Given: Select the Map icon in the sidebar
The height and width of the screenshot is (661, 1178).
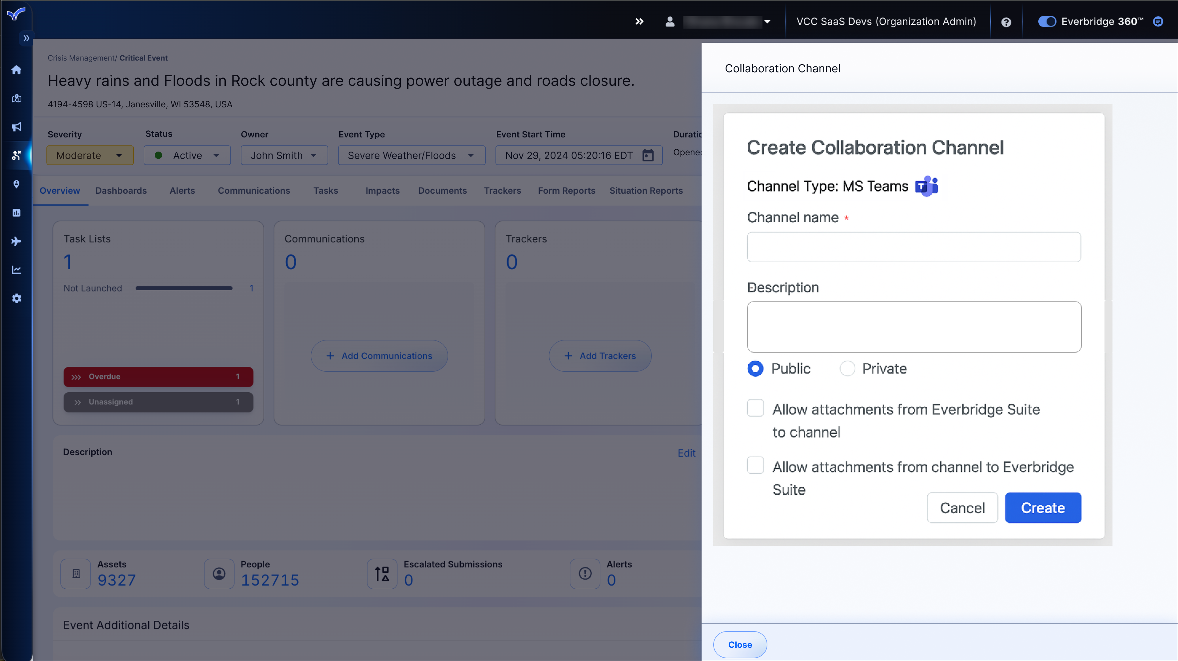Looking at the screenshot, I should 17,98.
